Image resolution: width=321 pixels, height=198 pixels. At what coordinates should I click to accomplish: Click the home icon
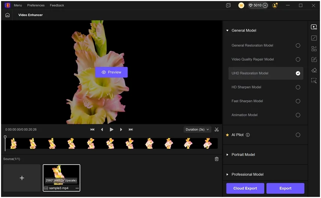tap(8, 15)
